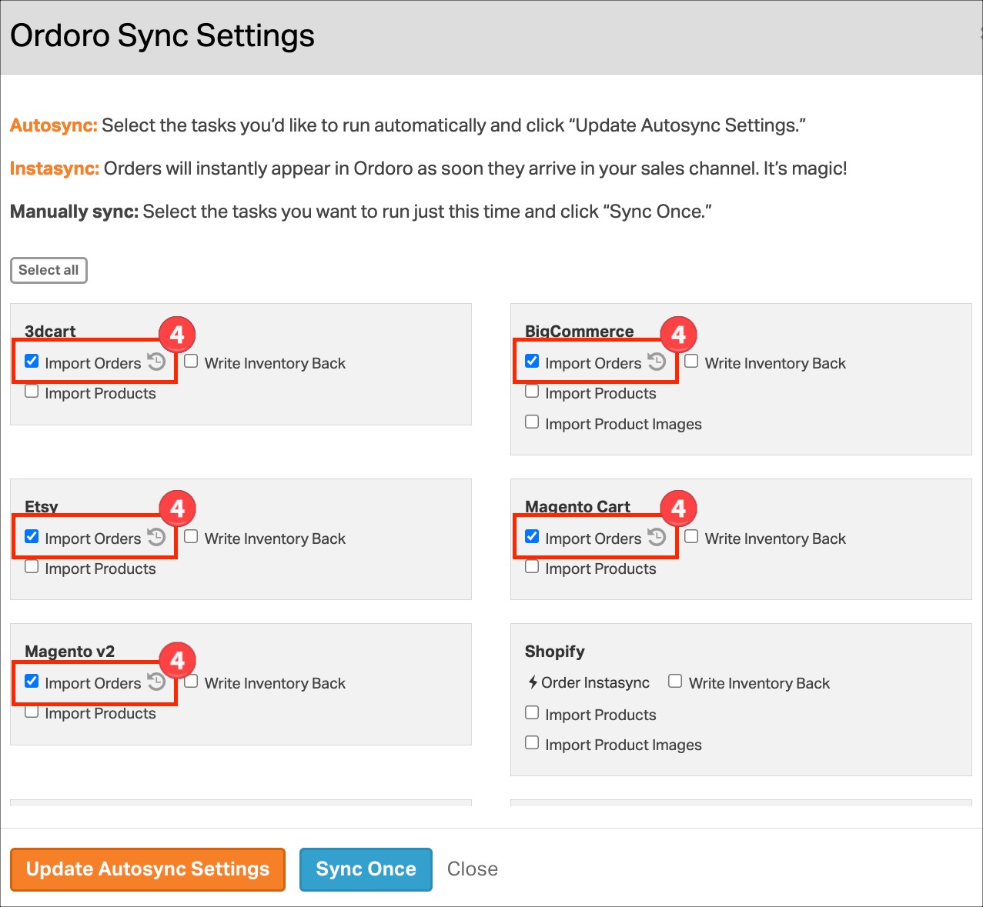The image size is (983, 907).
Task: Enable Write Inventory Back for Magento v2
Action: (191, 681)
